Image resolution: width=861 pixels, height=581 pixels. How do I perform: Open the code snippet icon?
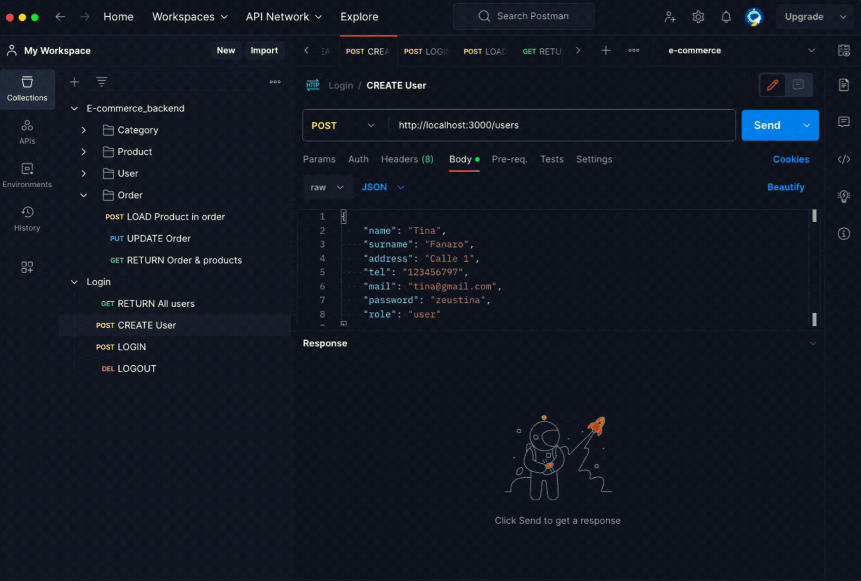[844, 159]
